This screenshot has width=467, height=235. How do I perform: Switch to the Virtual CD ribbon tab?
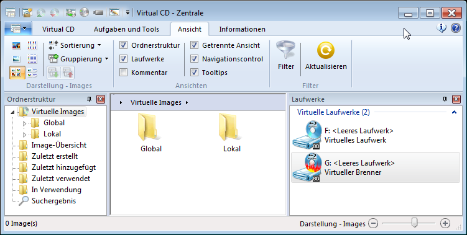58,29
